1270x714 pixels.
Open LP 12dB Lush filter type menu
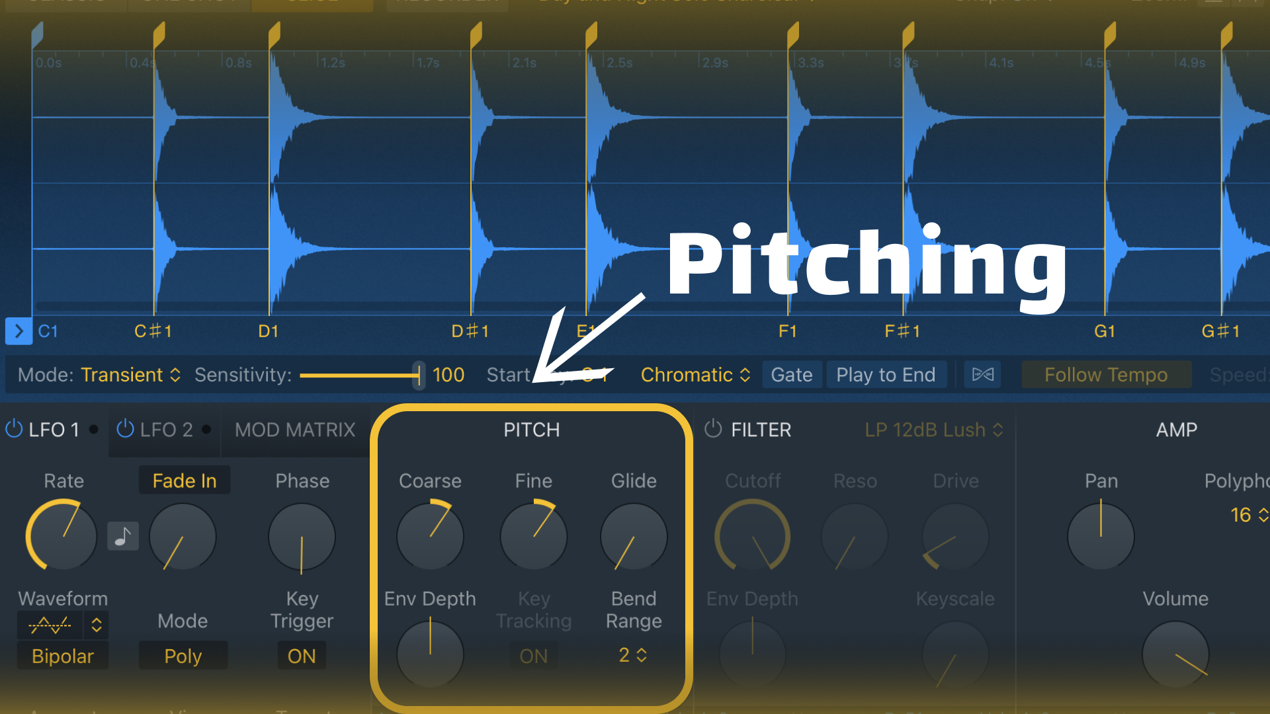click(934, 430)
